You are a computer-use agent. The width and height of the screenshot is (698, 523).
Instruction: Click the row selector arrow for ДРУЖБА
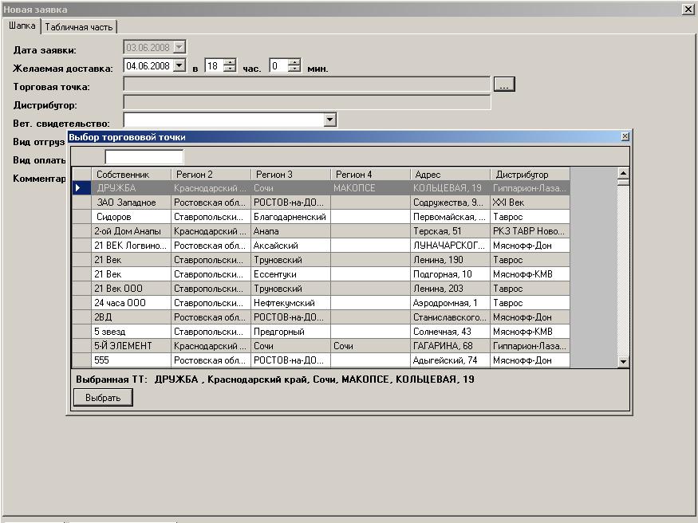[x=82, y=188]
